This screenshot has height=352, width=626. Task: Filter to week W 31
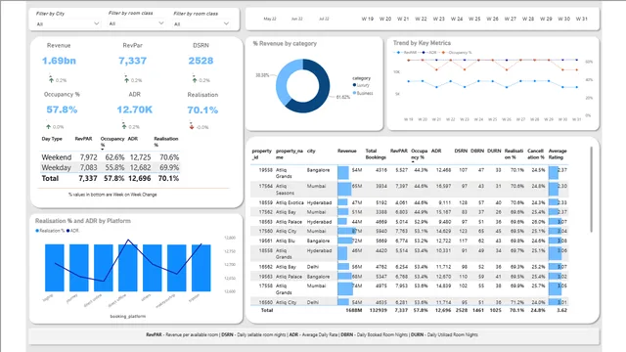[x=582, y=19]
